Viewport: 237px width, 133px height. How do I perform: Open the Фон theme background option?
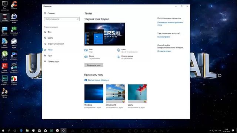[x=89, y=51]
